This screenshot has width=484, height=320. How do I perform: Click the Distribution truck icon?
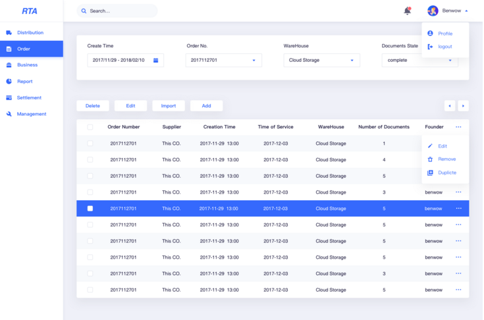coord(9,32)
